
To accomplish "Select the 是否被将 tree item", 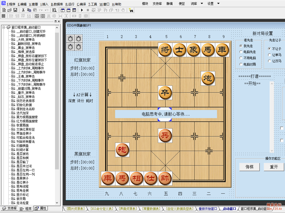I will (22, 154).
